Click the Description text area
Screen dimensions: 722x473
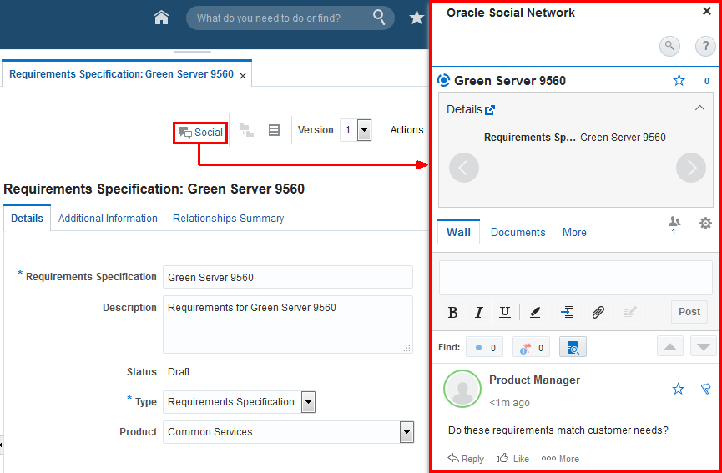pyautogui.click(x=288, y=325)
